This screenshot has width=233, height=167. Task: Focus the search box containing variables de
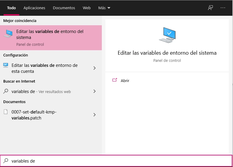pyautogui.click(x=116, y=161)
